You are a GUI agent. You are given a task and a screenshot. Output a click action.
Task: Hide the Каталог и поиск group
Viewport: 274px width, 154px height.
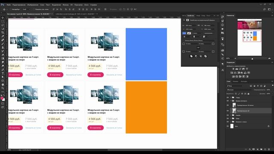pos(227,121)
